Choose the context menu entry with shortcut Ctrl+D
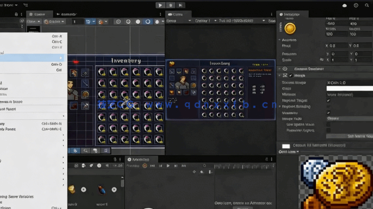373x209 pixels. click(x=33, y=64)
